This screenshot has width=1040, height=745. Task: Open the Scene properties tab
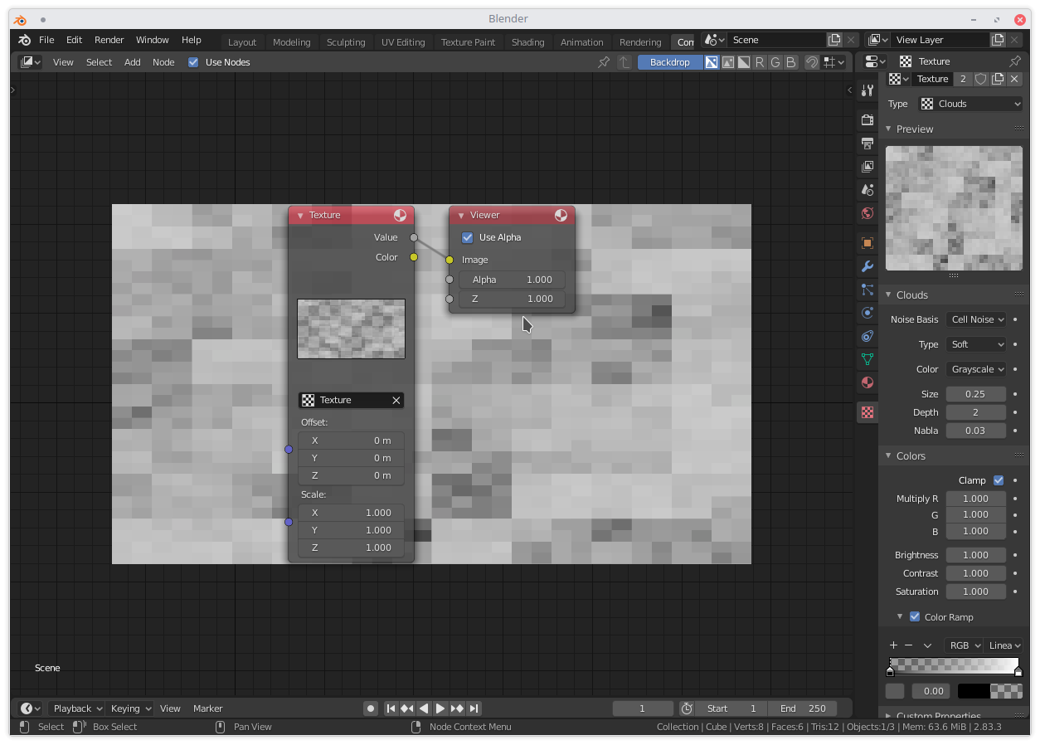tap(867, 190)
